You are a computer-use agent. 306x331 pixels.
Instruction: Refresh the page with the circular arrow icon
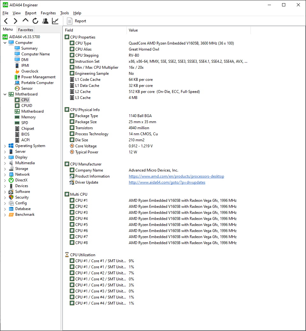(35, 21)
